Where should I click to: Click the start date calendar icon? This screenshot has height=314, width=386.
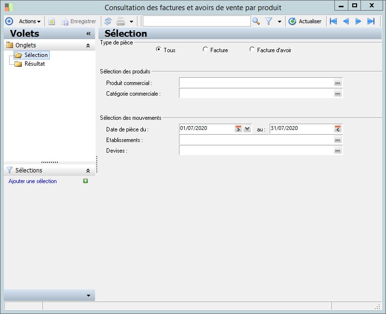[x=238, y=128]
